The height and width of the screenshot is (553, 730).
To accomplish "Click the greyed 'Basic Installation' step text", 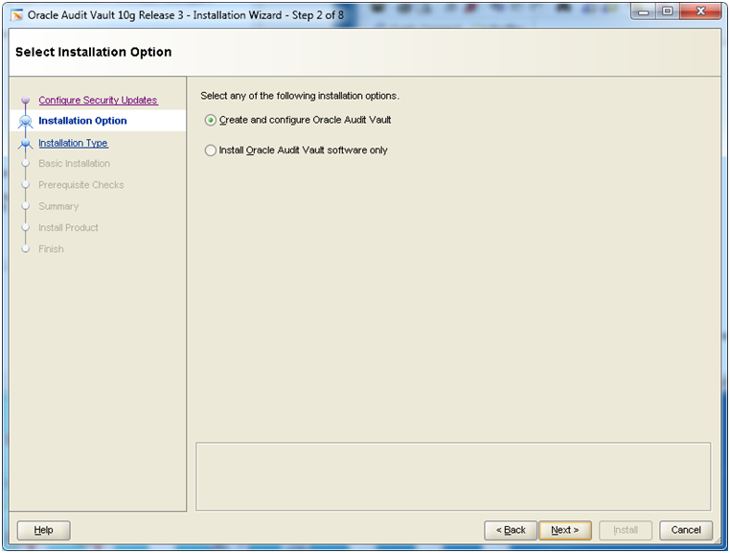I will click(74, 164).
